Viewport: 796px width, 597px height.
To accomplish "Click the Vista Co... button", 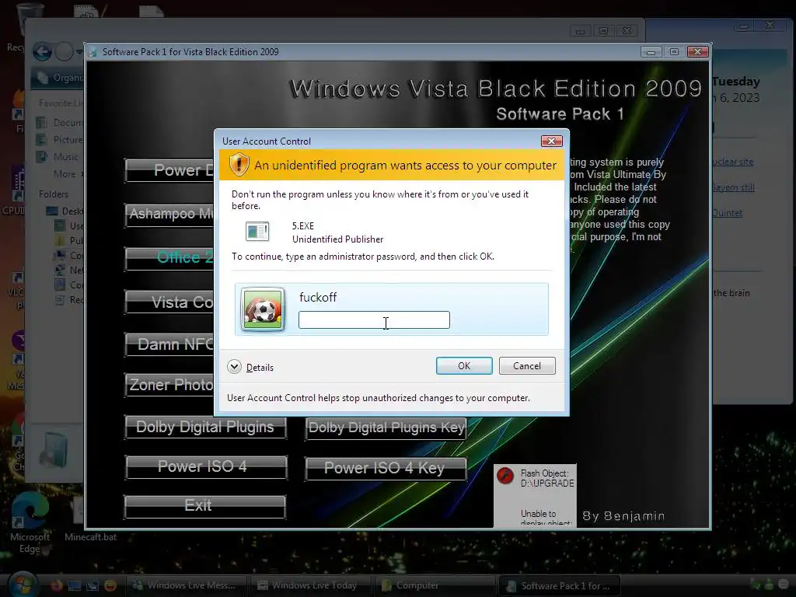I will click(169, 302).
